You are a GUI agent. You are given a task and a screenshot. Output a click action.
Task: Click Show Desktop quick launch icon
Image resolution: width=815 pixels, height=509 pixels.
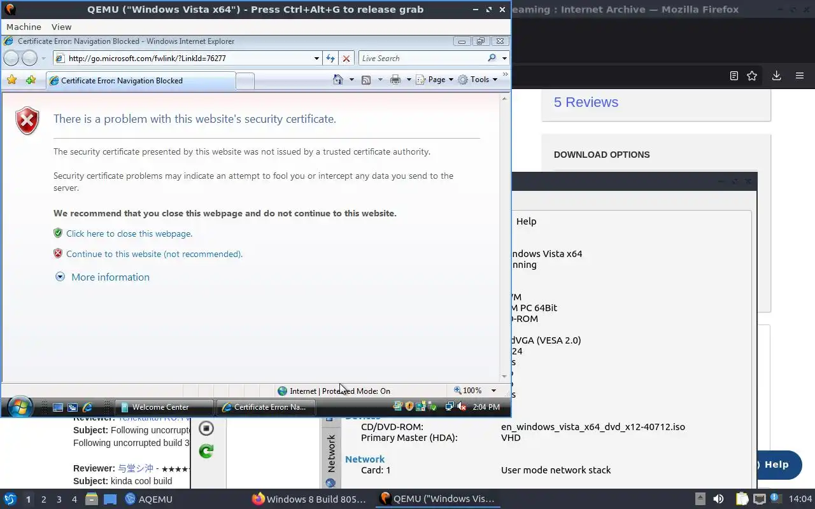coord(58,407)
